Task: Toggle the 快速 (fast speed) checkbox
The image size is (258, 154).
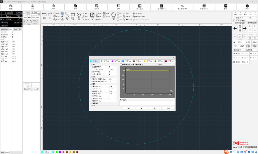Action: pos(234,20)
